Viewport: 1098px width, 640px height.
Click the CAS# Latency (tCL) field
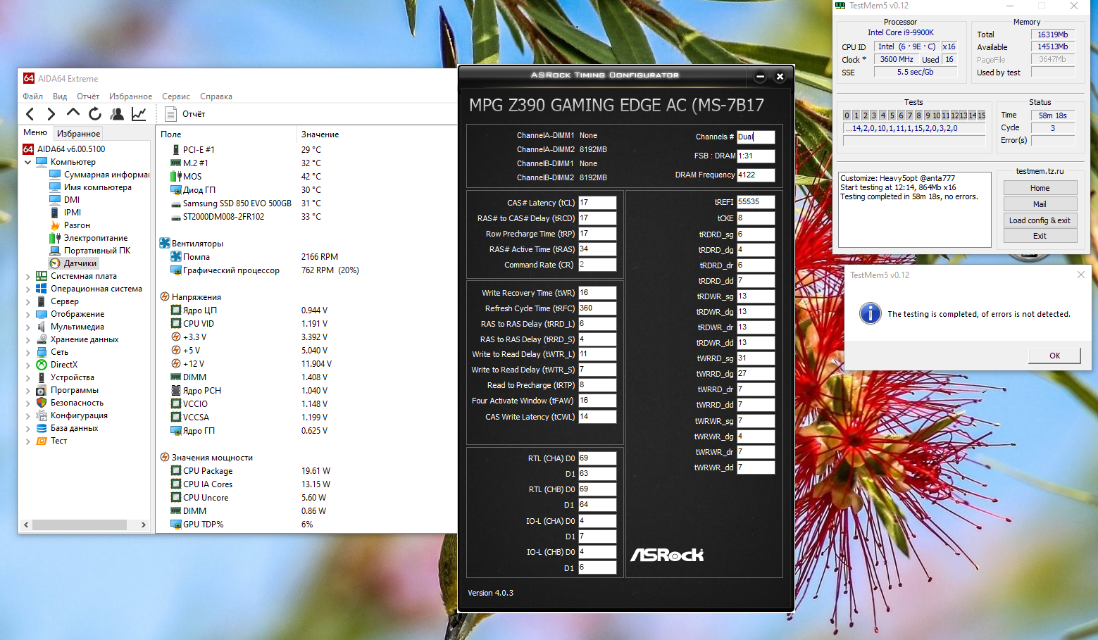click(x=597, y=203)
